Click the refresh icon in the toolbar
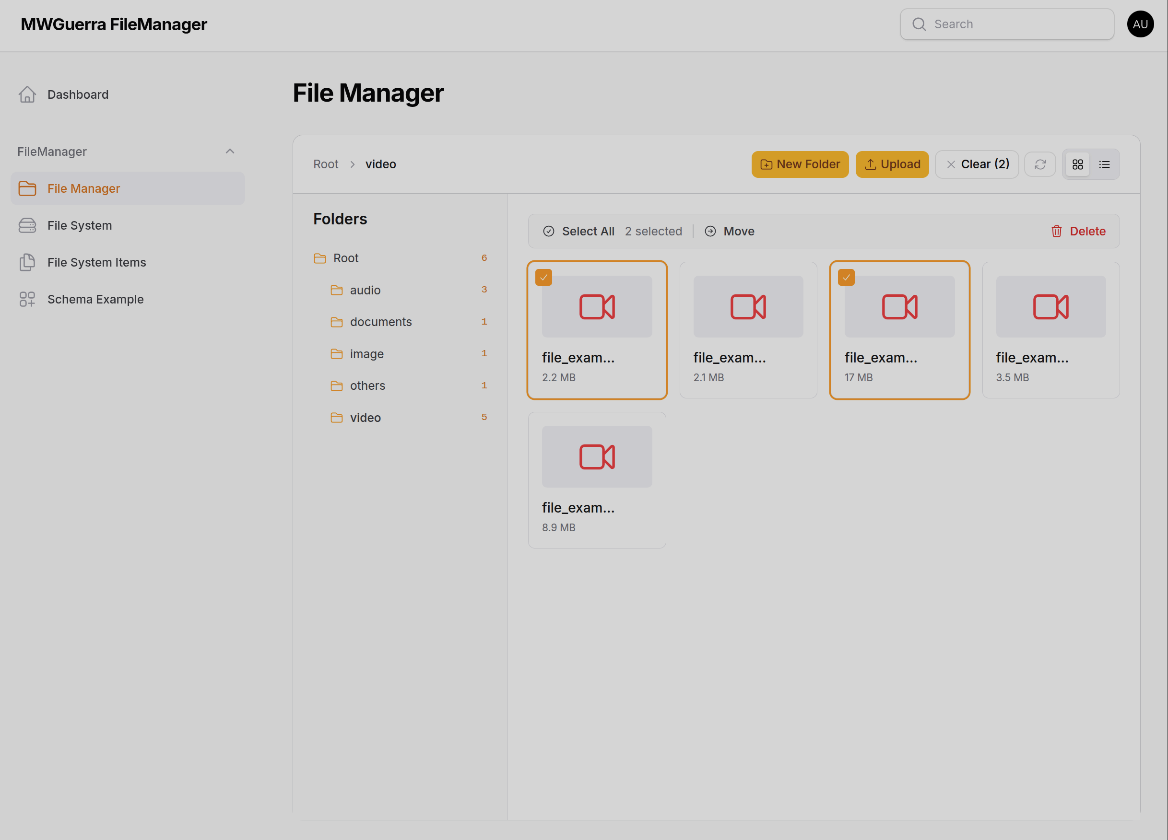1168x840 pixels. [1040, 164]
